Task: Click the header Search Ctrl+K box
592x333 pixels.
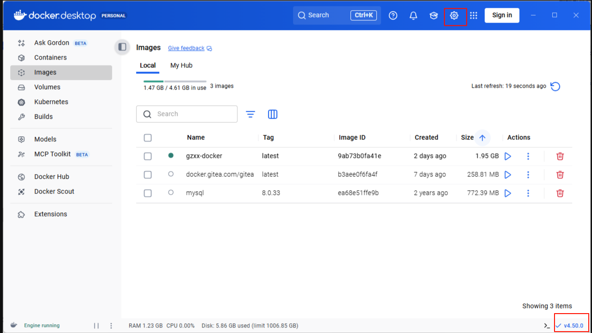Action: pyautogui.click(x=337, y=15)
